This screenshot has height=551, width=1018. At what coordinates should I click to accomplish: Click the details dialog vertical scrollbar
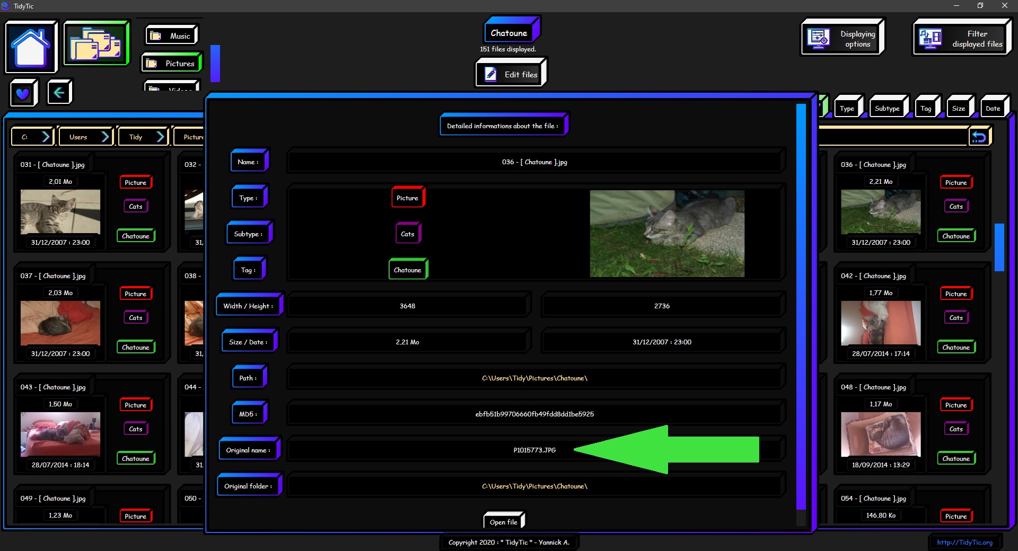(x=801, y=306)
